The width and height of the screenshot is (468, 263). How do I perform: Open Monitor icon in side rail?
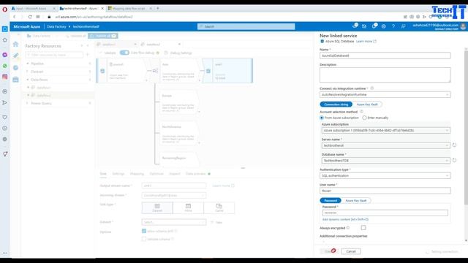pos(15,68)
